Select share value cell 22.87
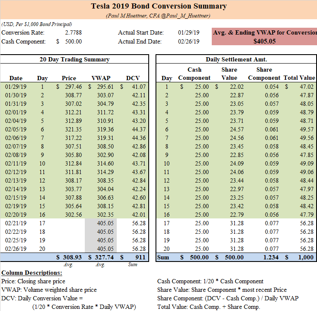This screenshot has height=311, width=317. pyautogui.click(x=237, y=95)
